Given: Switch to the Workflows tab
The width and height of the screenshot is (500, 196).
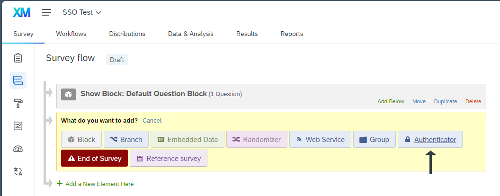Looking at the screenshot, I should pos(71,34).
